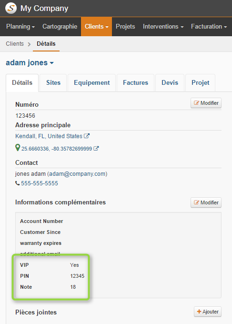232x324 pixels.
Task: Click the green map pin icon
Action: 18,148
